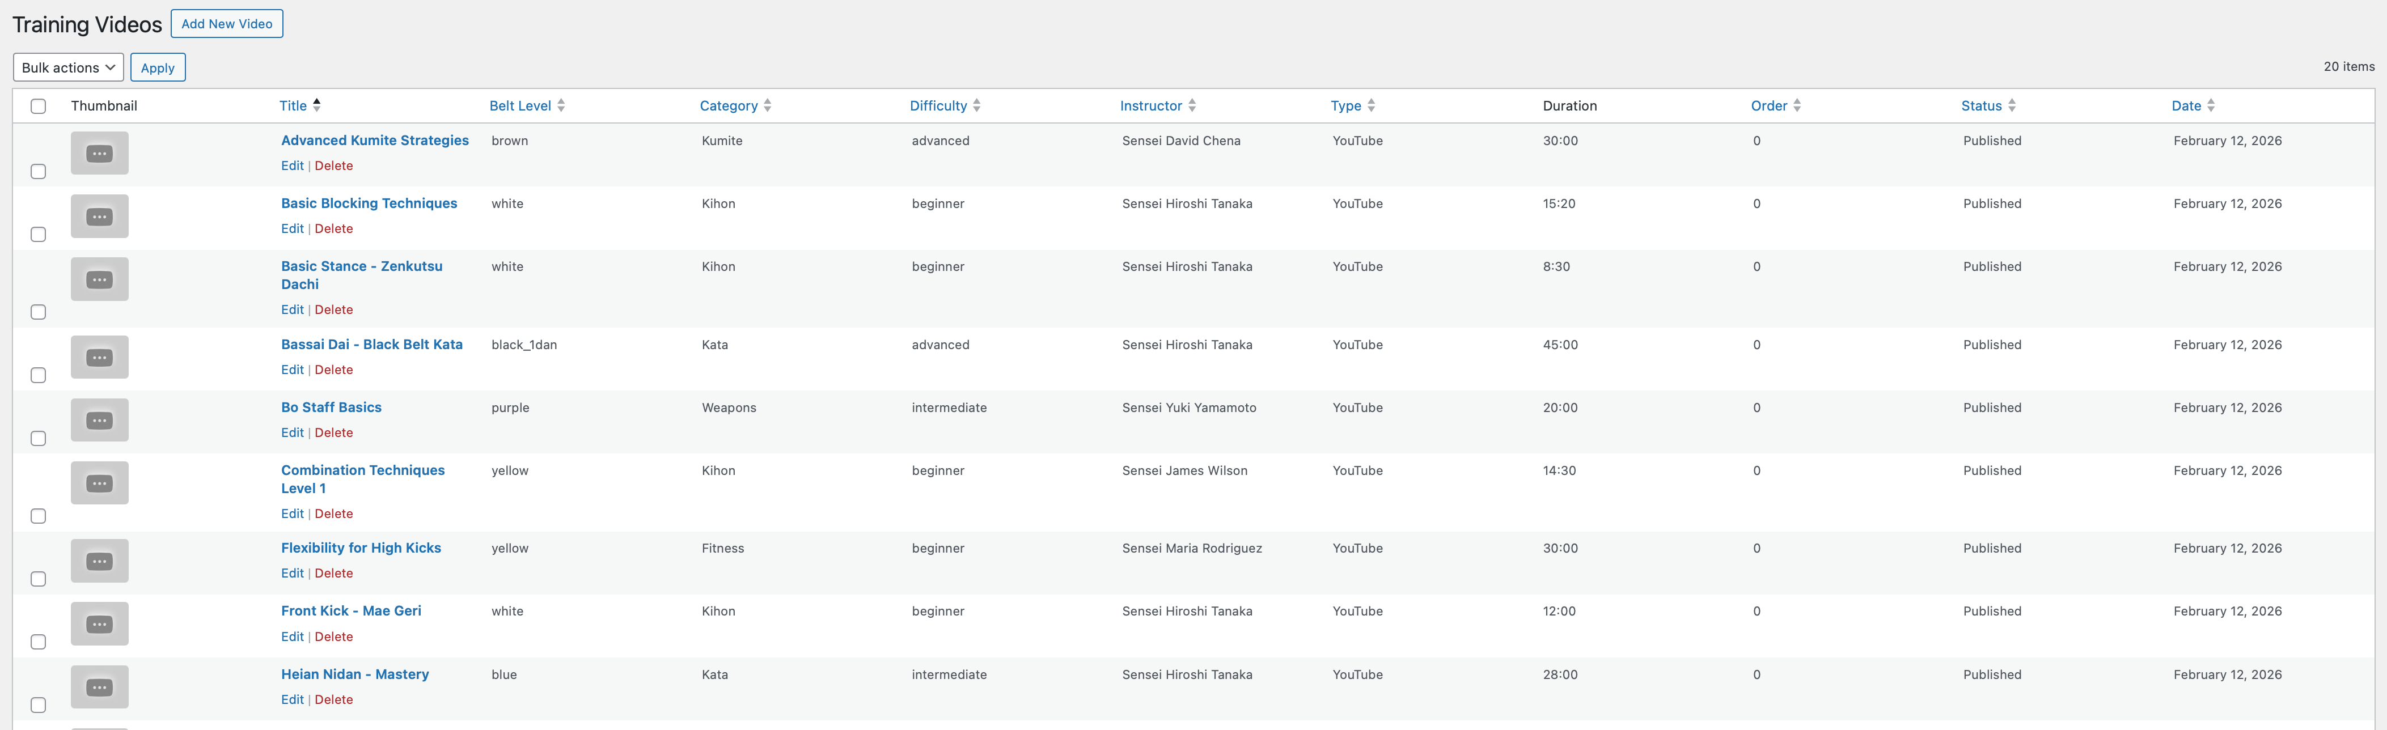Select all videos using the header checkbox
This screenshot has height=730, width=2387.
coord(38,105)
